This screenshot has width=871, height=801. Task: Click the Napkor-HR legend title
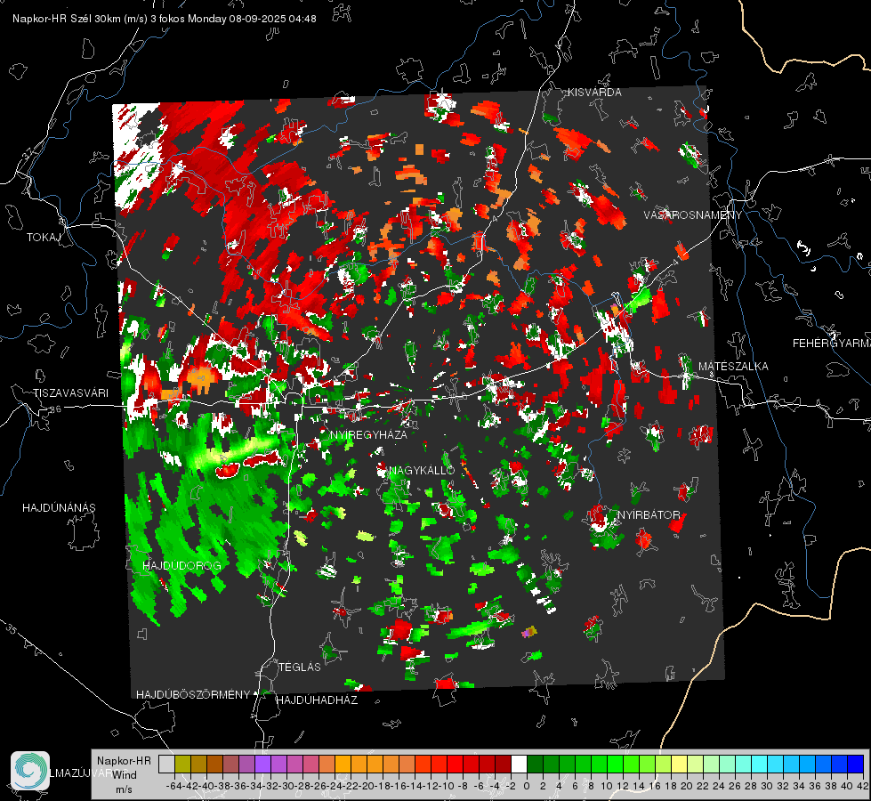click(x=124, y=761)
